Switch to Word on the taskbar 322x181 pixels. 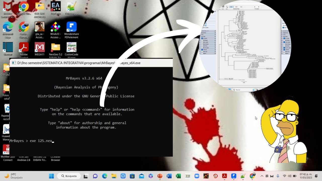[x=169, y=176]
